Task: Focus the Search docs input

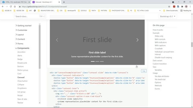Action: point(30,16)
